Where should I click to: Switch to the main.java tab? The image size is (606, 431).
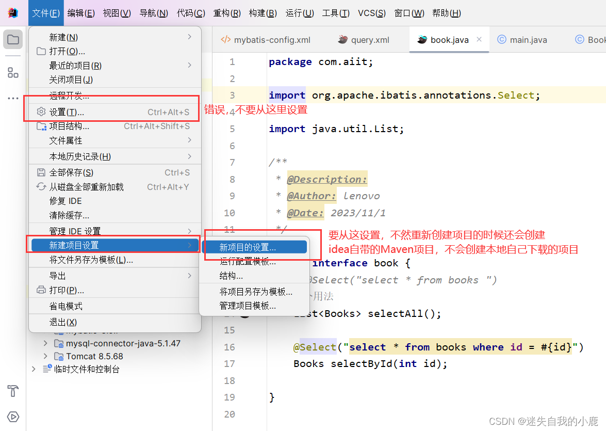click(522, 39)
